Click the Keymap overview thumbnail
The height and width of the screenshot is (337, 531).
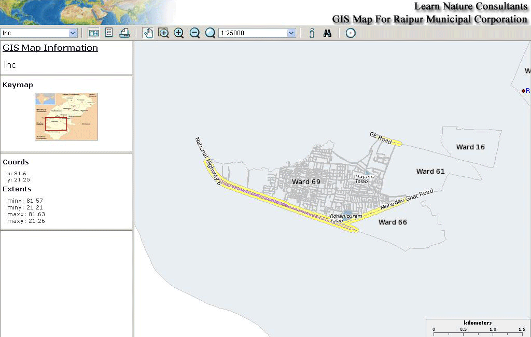(66, 116)
